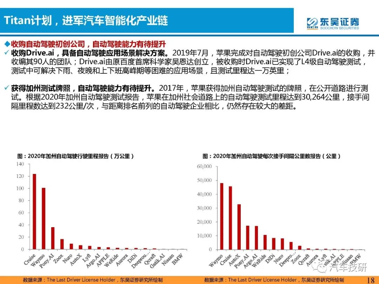This screenshot has width=379, height=284.
Task: Select the slide title 'Titan计划，进军汽车智能化产业链'
Action: 86,20
